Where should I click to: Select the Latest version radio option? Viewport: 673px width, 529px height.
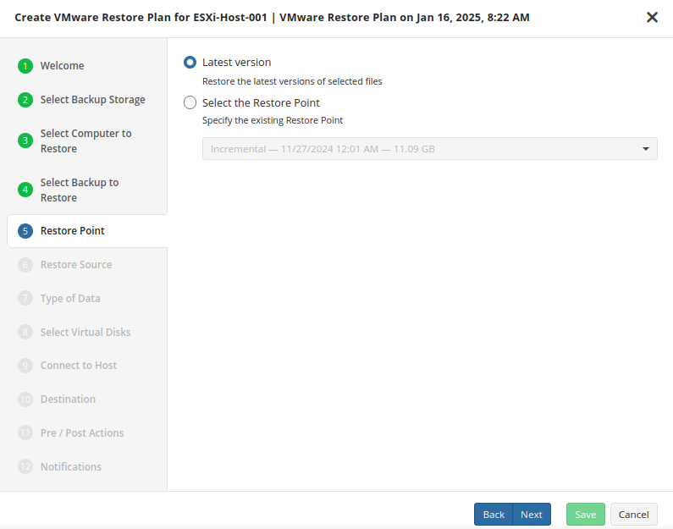[190, 63]
